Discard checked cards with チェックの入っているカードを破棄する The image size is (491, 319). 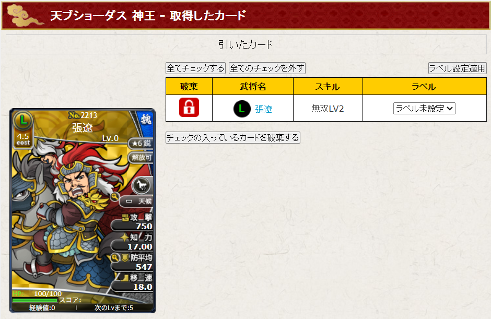tap(232, 137)
